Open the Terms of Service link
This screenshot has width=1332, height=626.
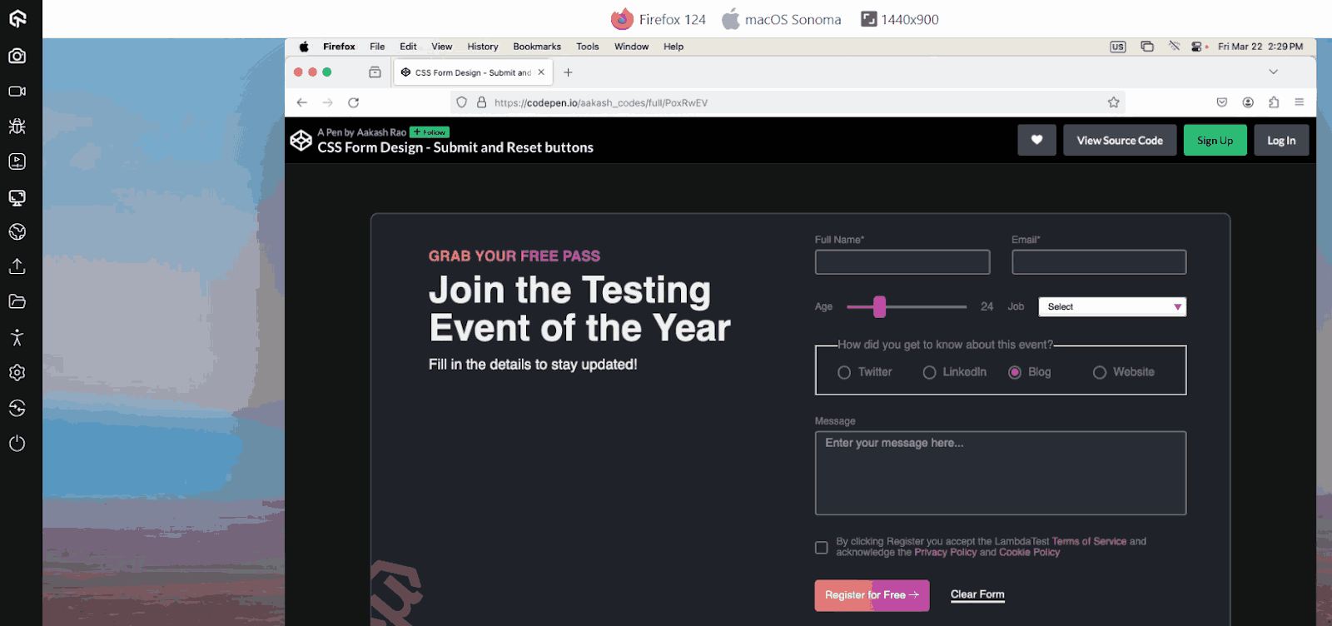1089,541
